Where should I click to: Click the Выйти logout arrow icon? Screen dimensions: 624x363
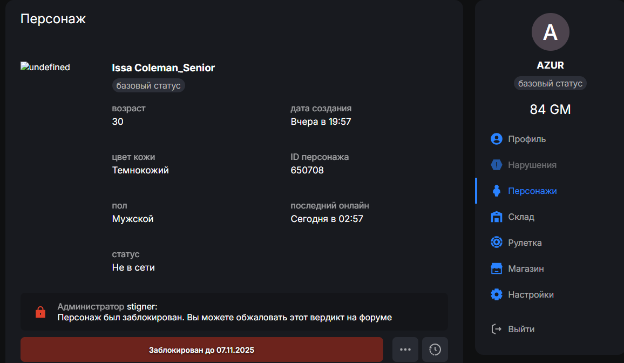[497, 329]
